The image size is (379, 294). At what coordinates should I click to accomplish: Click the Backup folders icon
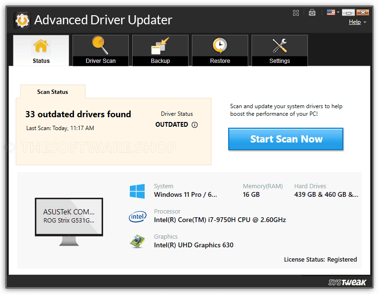(x=160, y=46)
